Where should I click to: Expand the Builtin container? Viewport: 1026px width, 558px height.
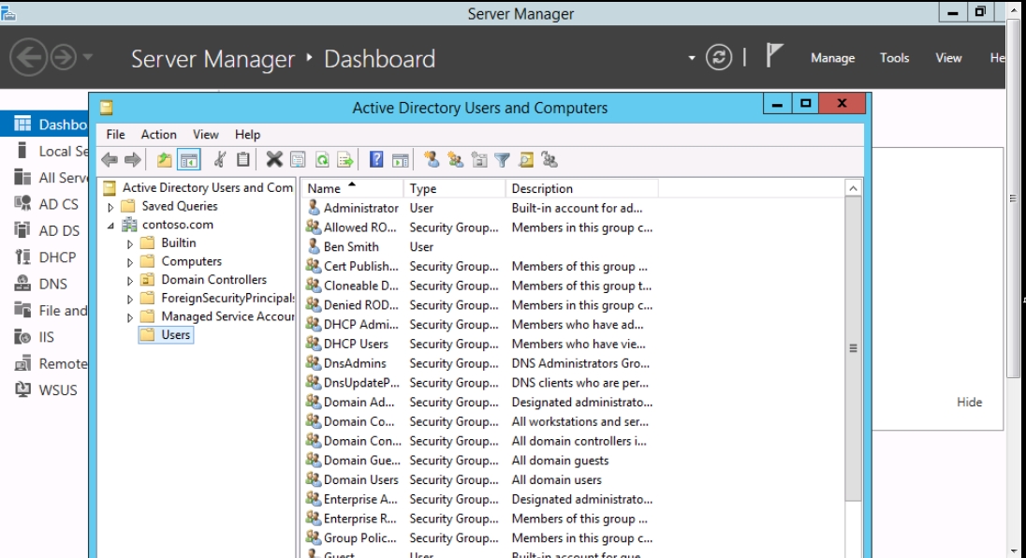pyautogui.click(x=129, y=243)
